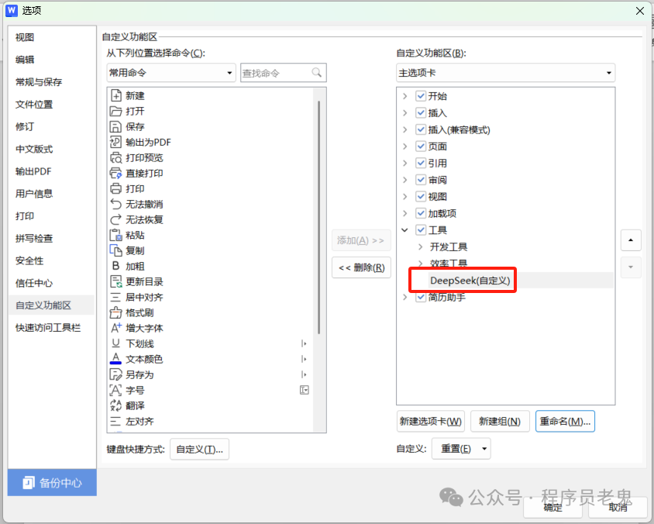Move selected item up with arrow button

(631, 240)
